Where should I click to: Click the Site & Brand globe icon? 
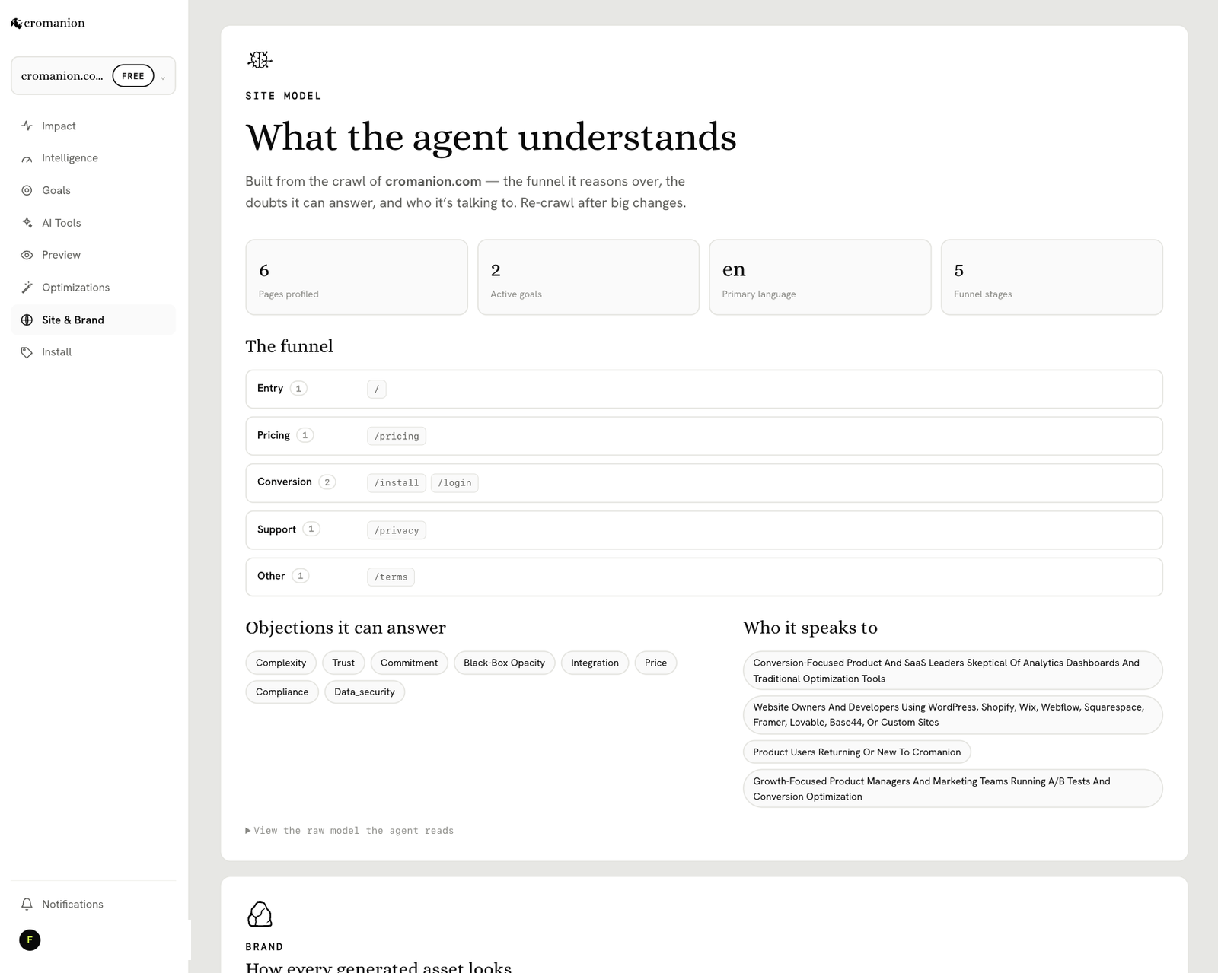(27, 320)
